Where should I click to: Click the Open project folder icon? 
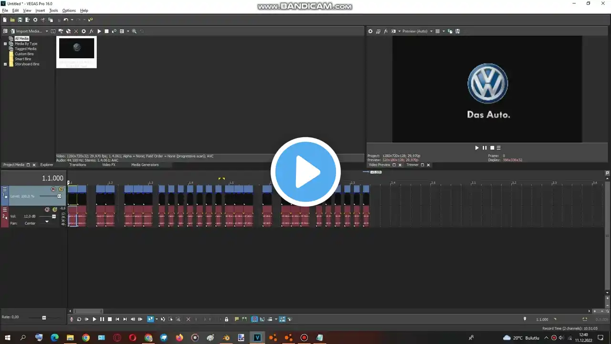pos(12,20)
